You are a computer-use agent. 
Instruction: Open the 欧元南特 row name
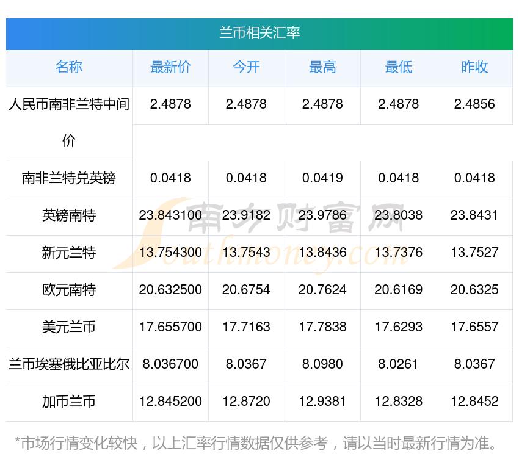pyautogui.click(x=69, y=290)
